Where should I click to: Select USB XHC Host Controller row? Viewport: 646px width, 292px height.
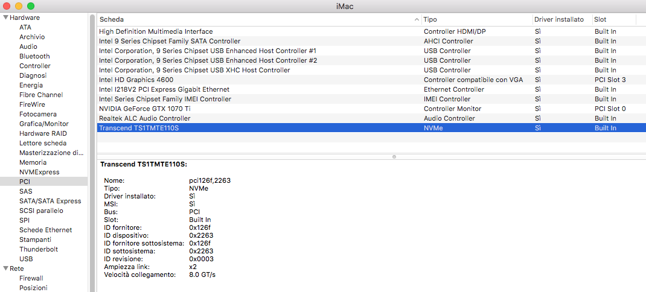(x=371, y=70)
